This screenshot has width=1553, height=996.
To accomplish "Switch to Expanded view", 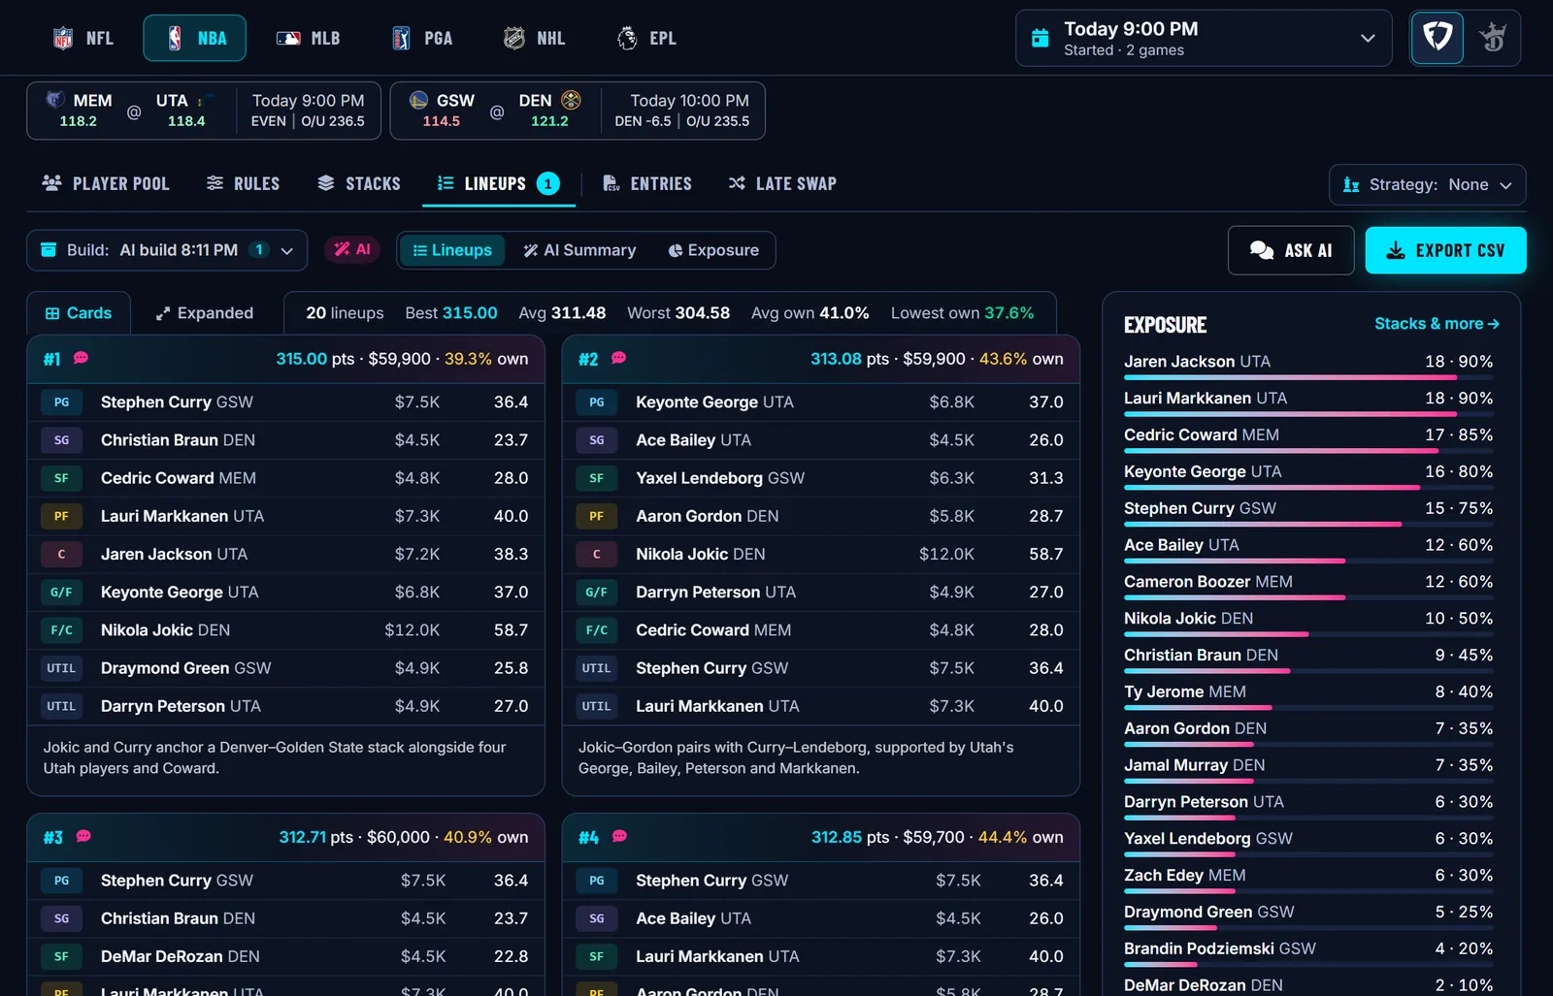I will click(205, 313).
